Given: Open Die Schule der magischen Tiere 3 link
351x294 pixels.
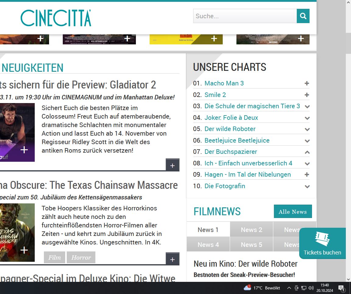Looking at the screenshot, I should [252, 106].
